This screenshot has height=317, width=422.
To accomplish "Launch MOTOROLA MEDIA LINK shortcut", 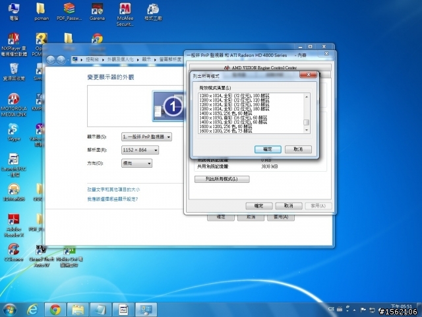I will 13,105.
